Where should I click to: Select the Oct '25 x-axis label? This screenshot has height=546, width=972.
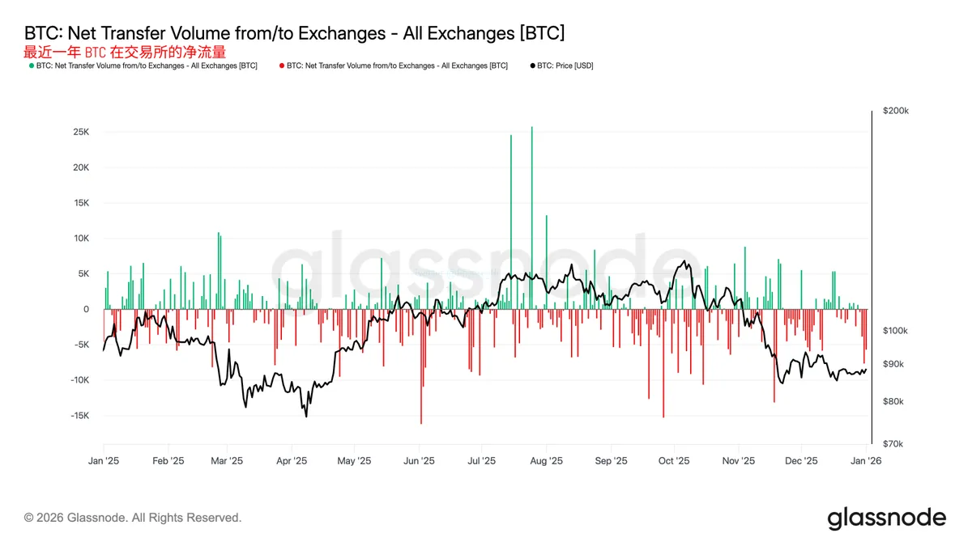pos(673,461)
